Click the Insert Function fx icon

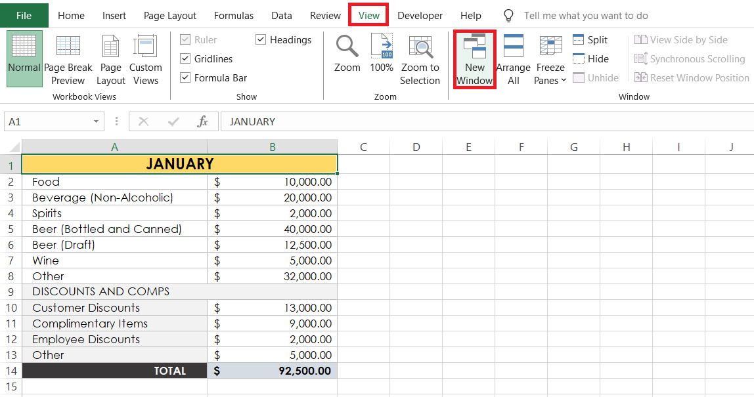click(x=202, y=121)
